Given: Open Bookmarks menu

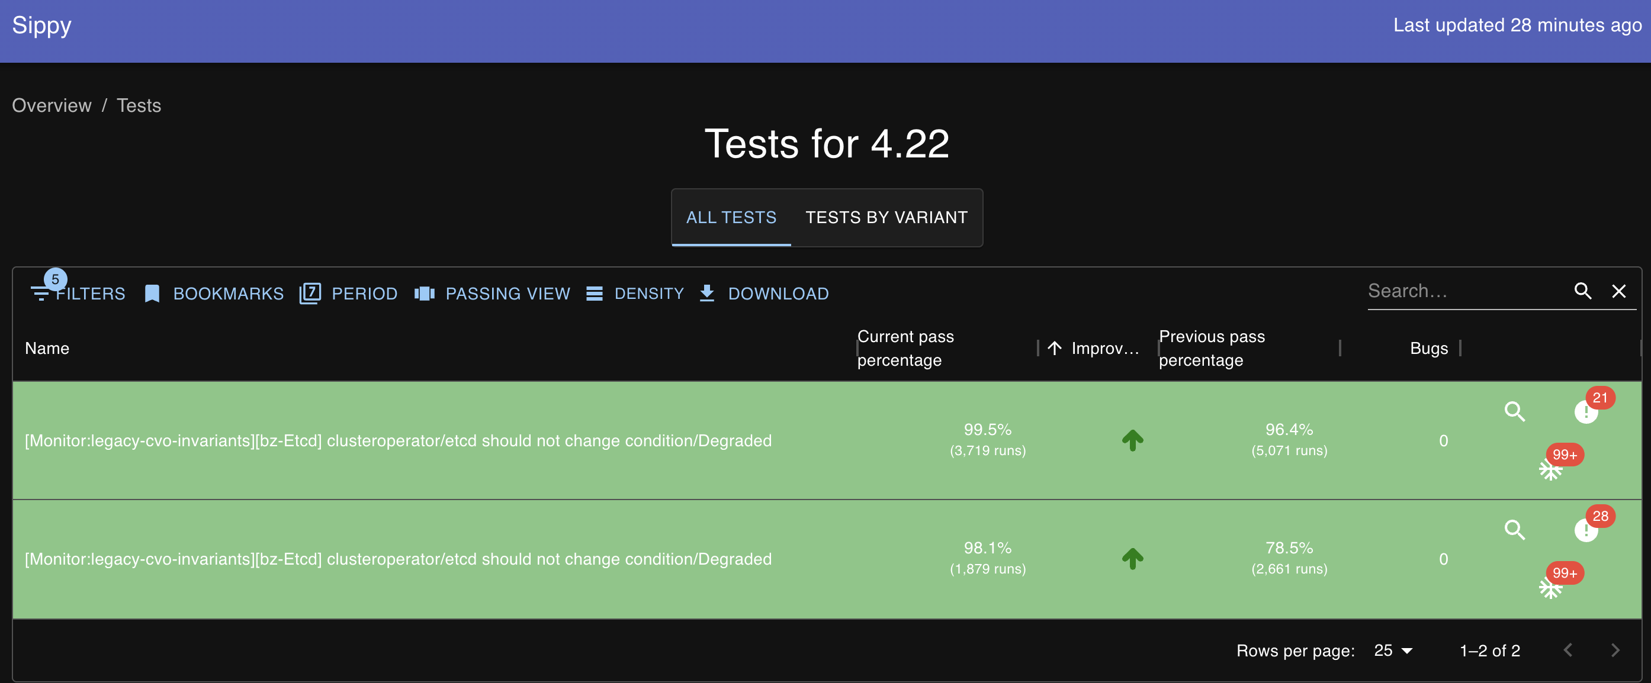Looking at the screenshot, I should tap(214, 294).
